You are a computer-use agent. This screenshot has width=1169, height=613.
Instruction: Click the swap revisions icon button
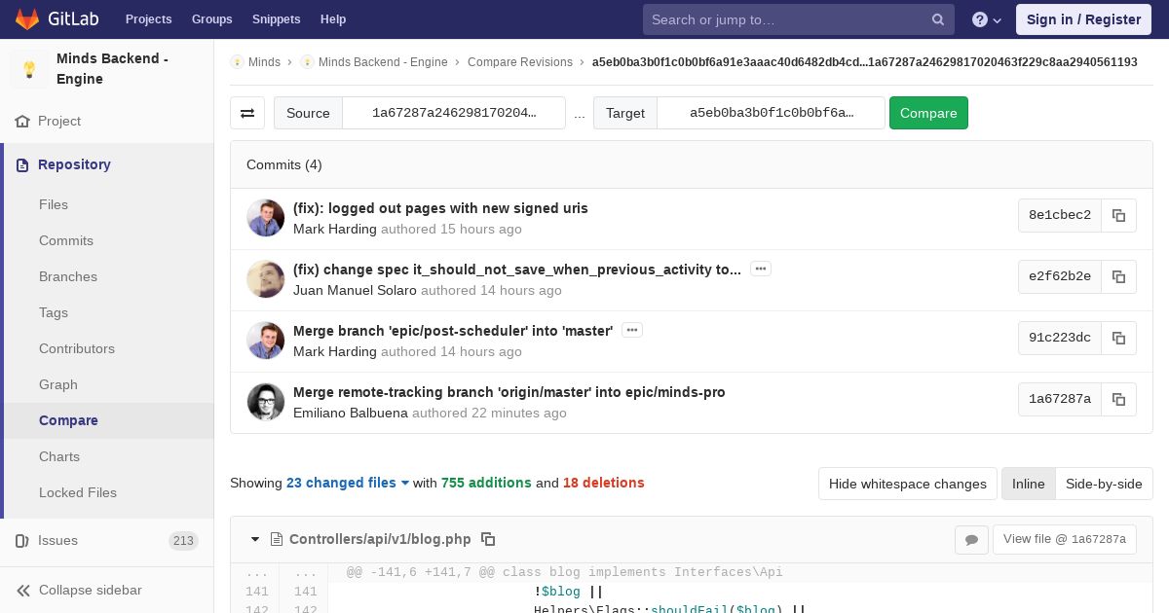point(247,113)
